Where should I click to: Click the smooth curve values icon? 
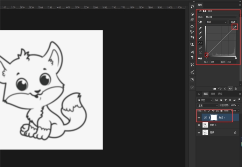pyautogui.click(x=200, y=53)
